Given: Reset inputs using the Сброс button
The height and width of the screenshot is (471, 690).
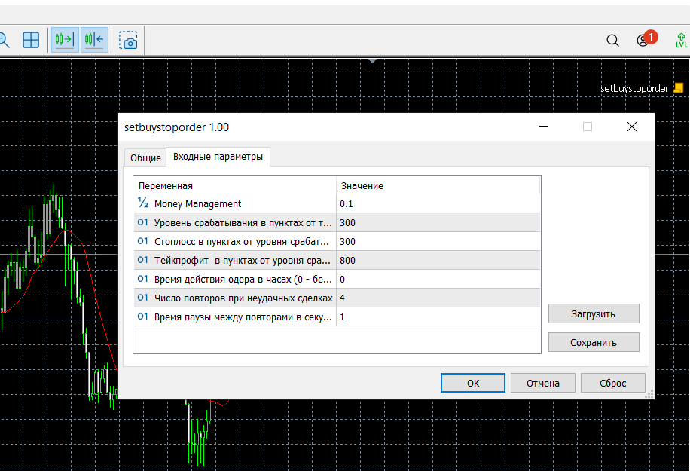Looking at the screenshot, I should 612,382.
